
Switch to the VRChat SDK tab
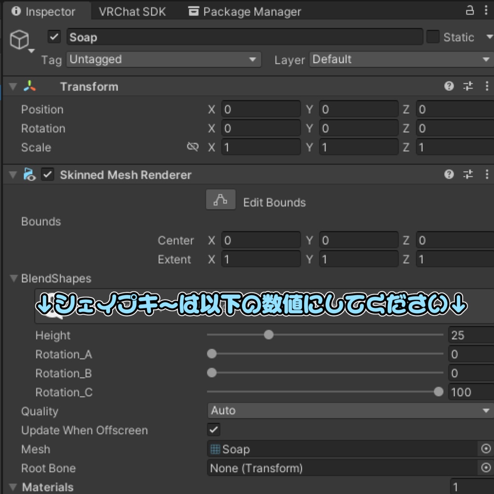coord(132,12)
